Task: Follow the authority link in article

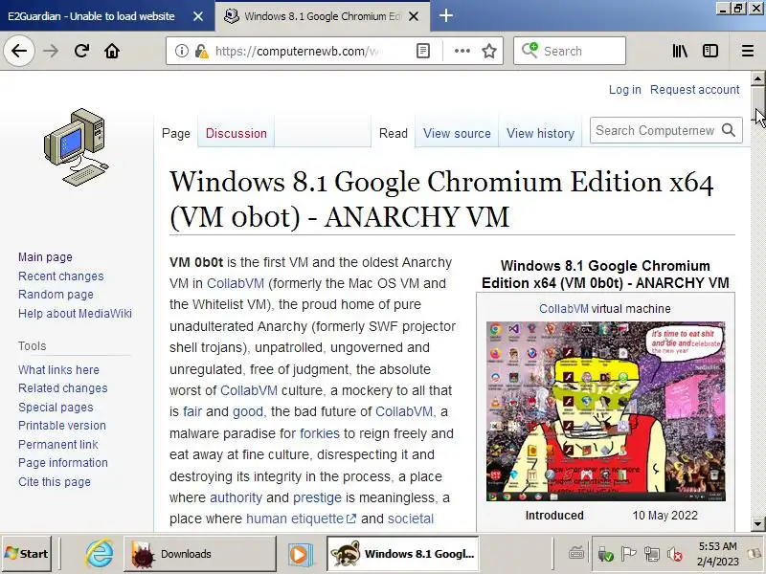Action: (x=236, y=497)
